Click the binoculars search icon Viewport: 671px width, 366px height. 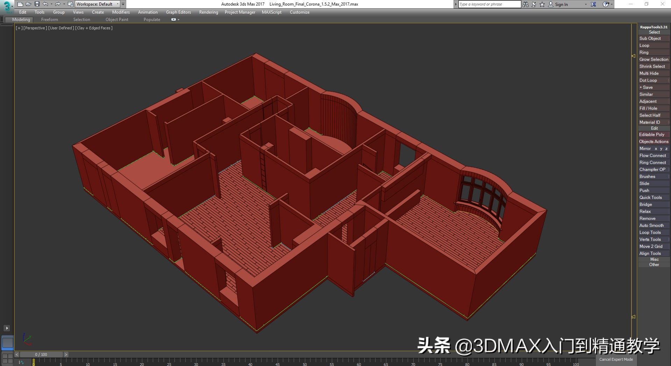(x=525, y=4)
